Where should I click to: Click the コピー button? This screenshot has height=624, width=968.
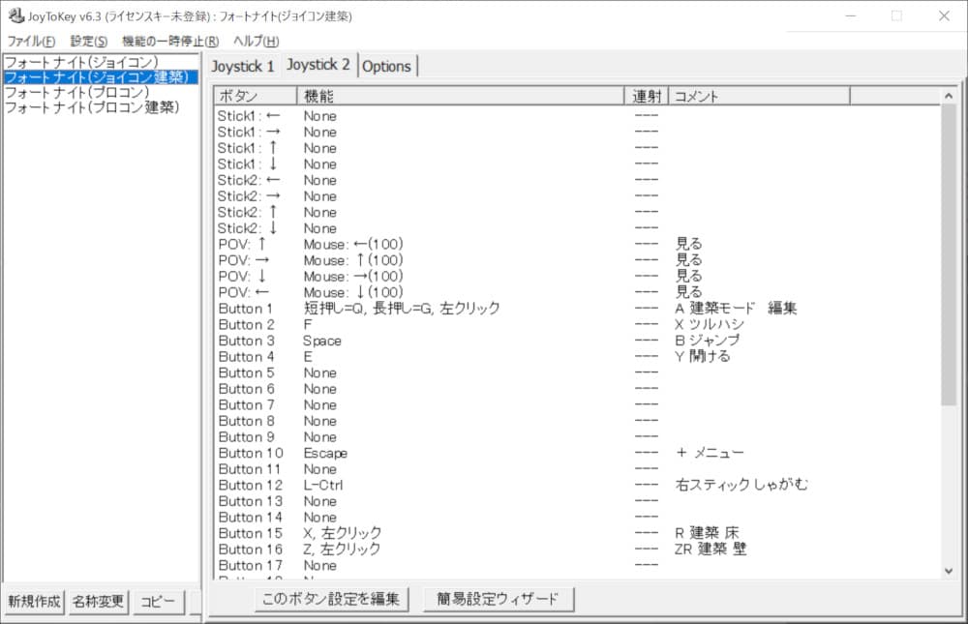[158, 601]
